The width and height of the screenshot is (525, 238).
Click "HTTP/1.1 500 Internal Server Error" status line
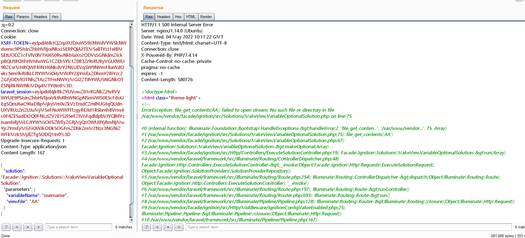click(177, 25)
